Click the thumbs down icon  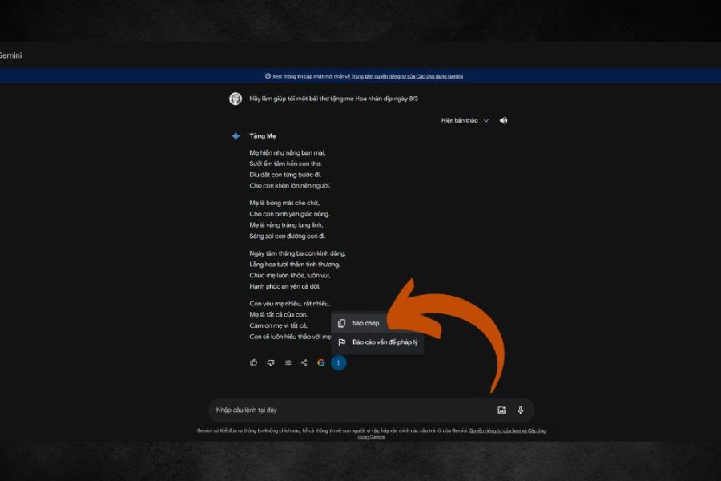[x=271, y=362]
